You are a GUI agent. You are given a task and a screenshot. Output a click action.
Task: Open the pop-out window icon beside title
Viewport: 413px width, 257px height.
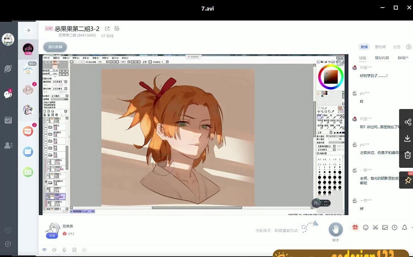coord(107,29)
